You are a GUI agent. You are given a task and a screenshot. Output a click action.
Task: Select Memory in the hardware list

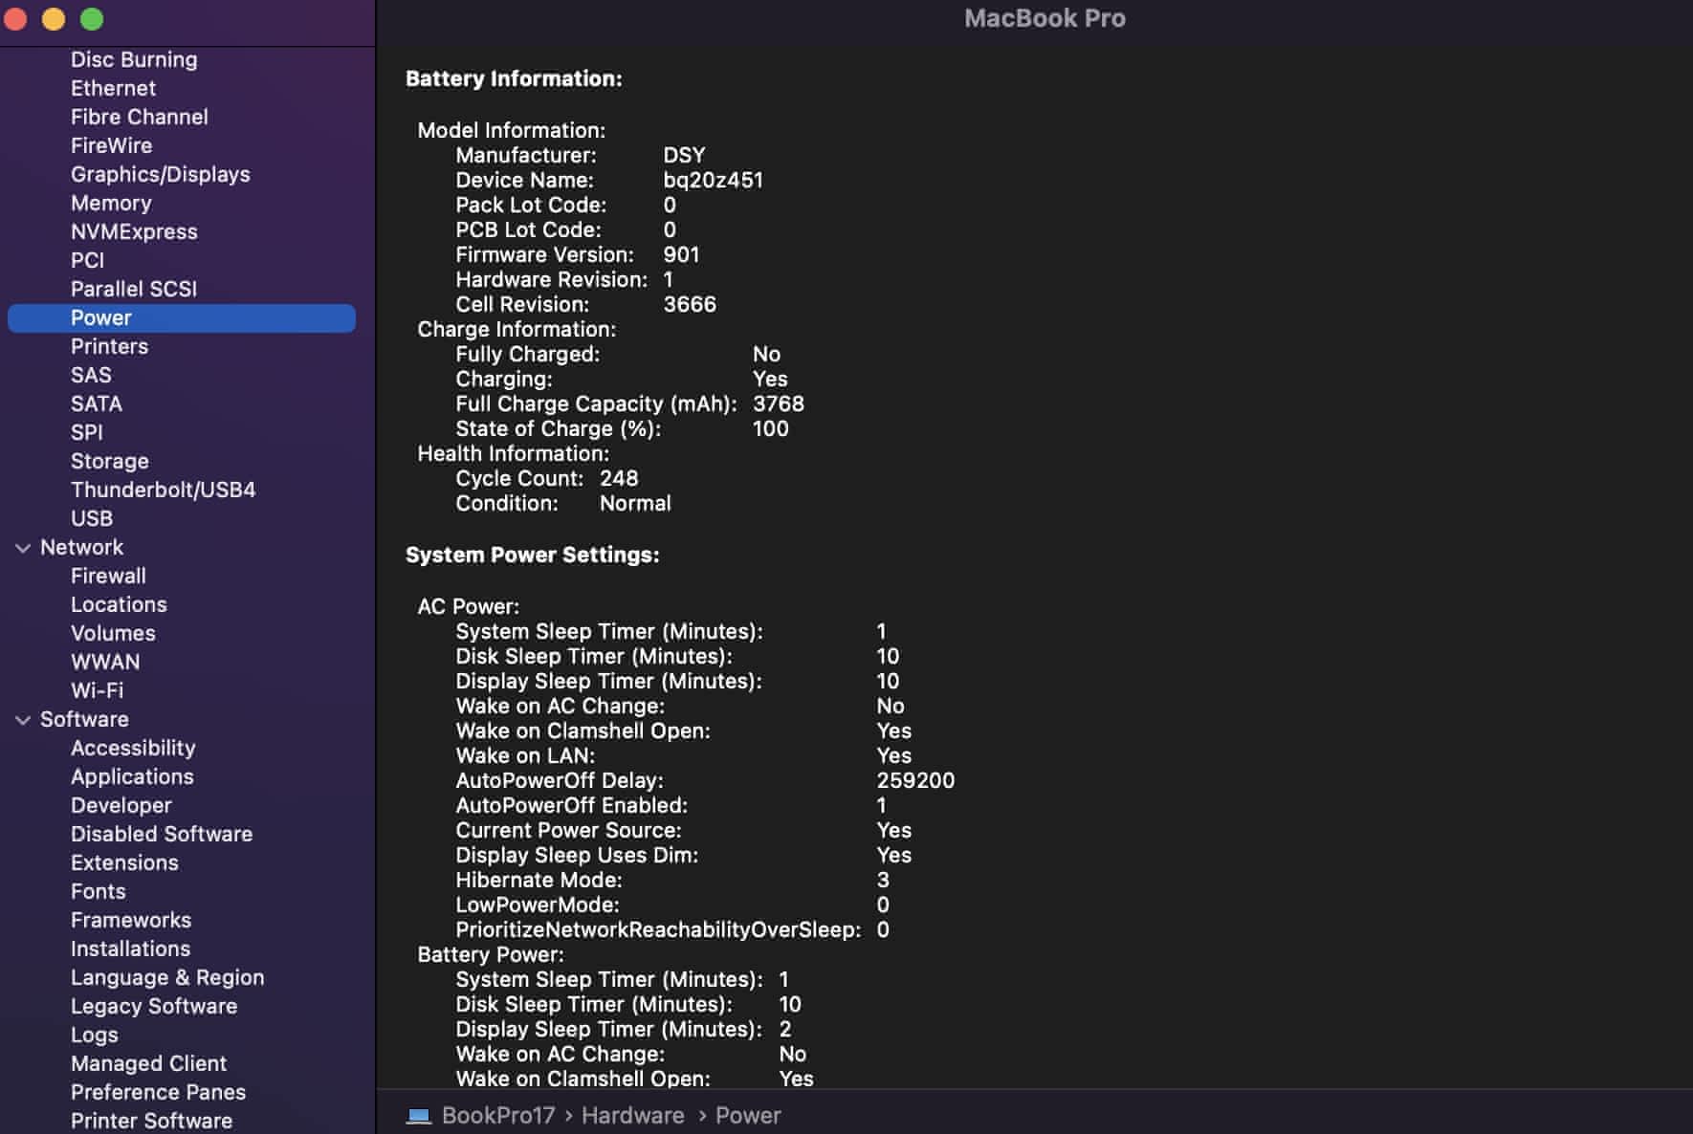pyautogui.click(x=111, y=203)
